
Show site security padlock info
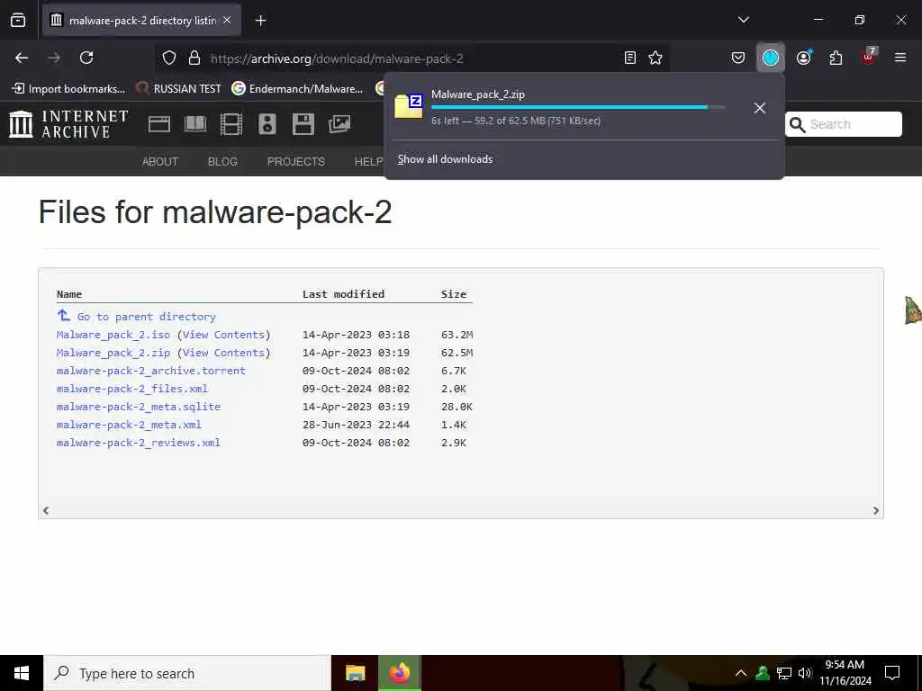194,58
